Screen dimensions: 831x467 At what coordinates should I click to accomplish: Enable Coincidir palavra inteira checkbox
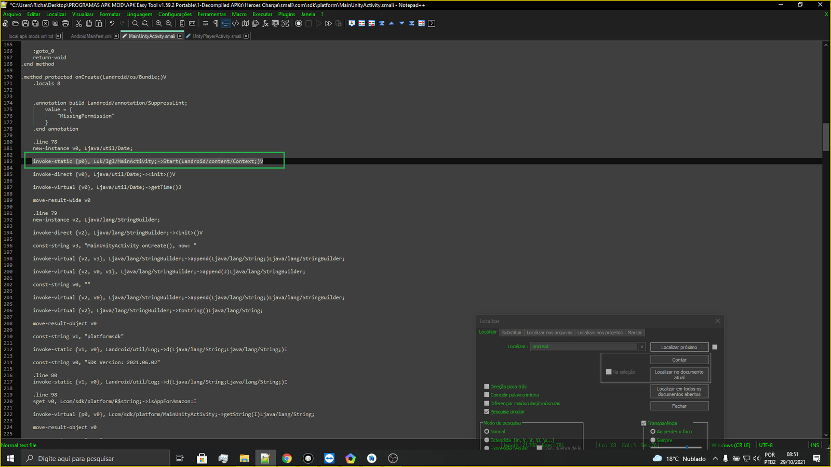487,395
